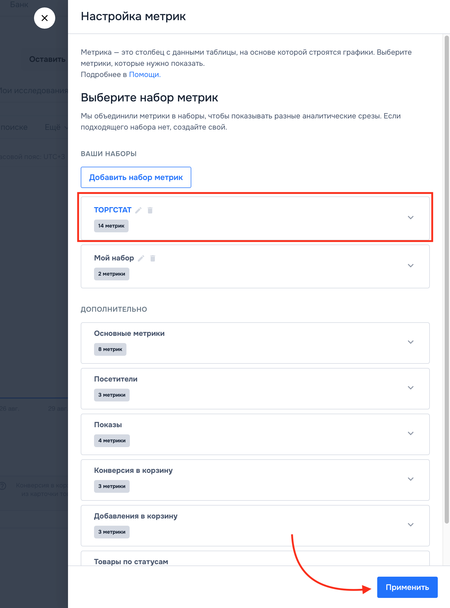Expand the Показы metrics chevron
The image size is (450, 608).
[410, 434]
